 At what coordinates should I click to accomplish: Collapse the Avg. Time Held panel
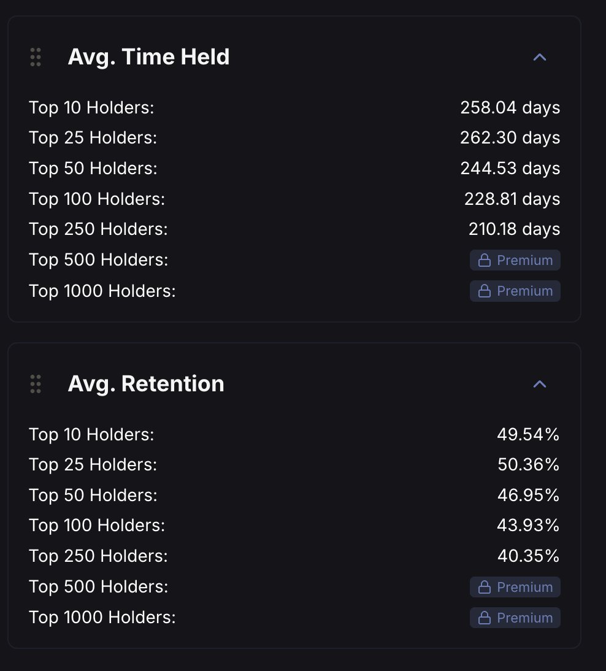click(x=540, y=57)
